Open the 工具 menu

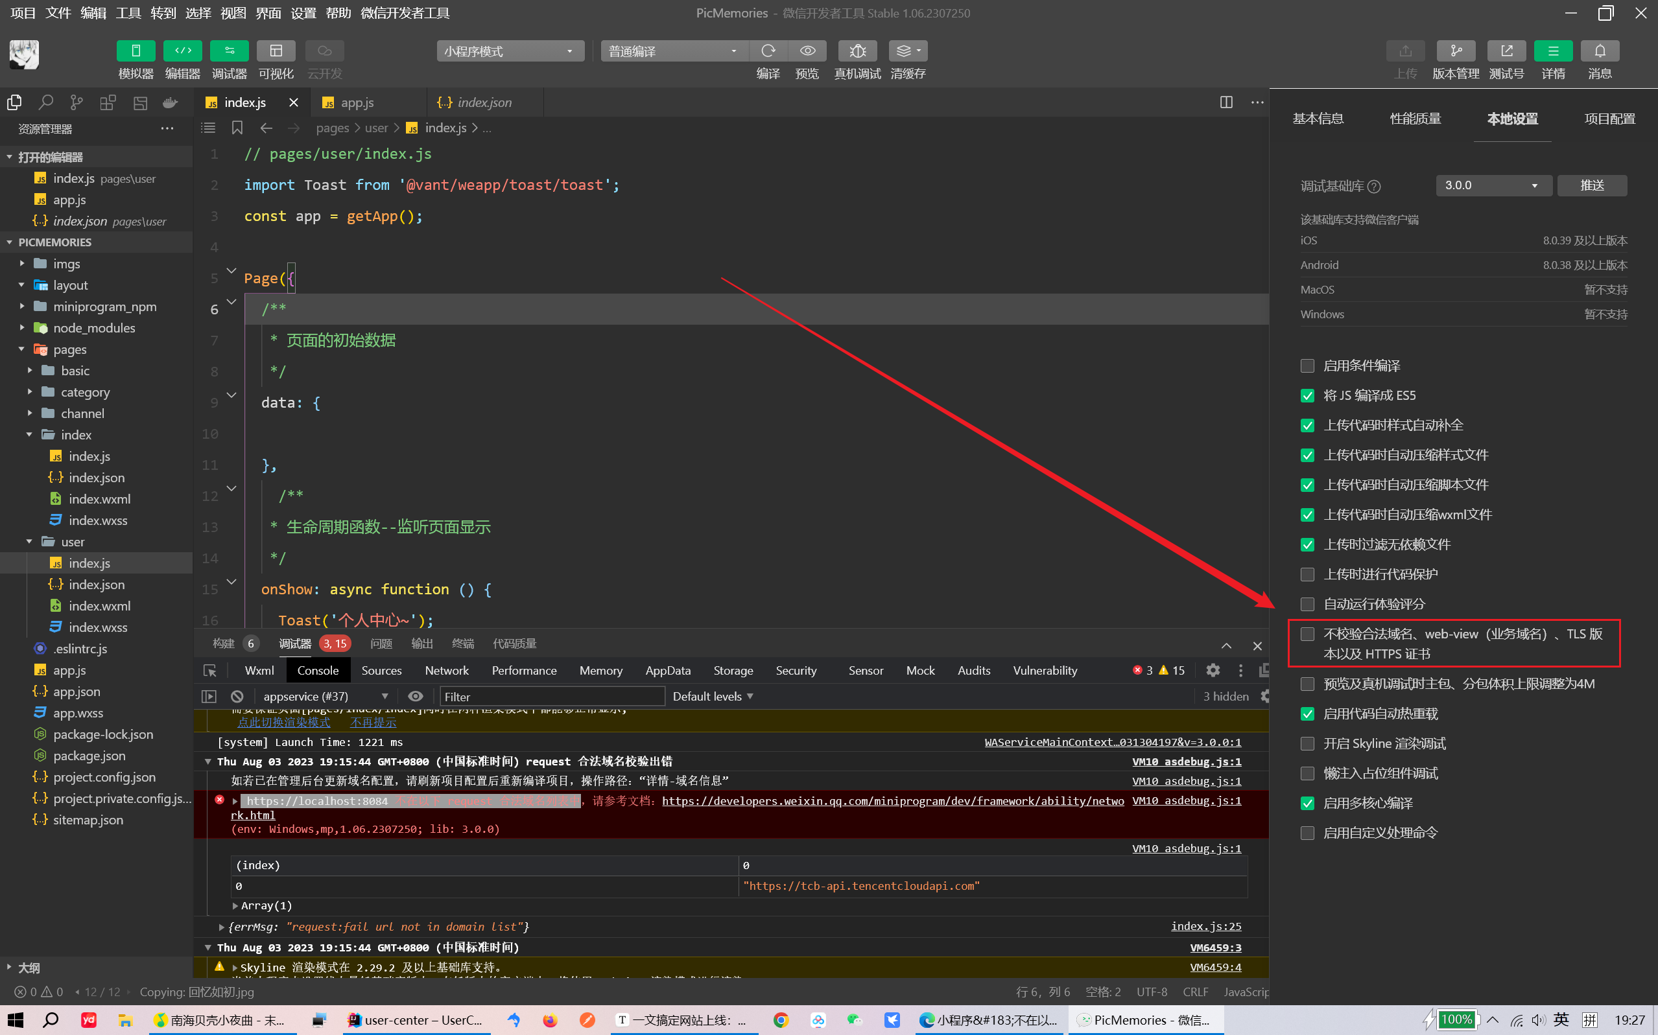pos(128,13)
